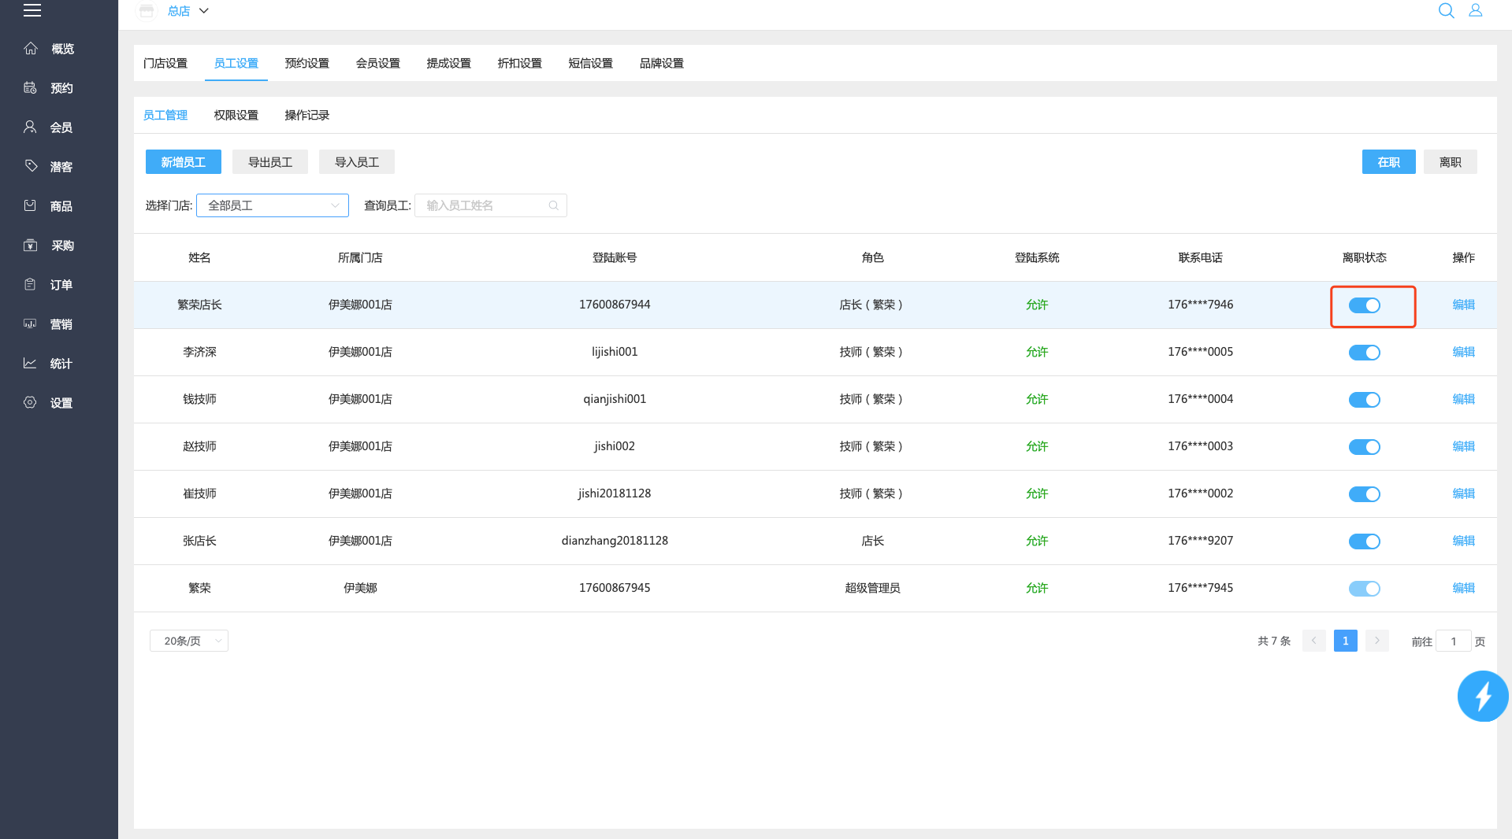The image size is (1512, 839).
Task: Click the clipboard icon next to 订单
Action: click(x=31, y=284)
